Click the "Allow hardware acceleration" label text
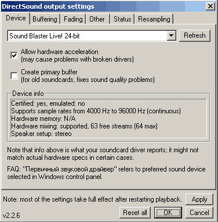This screenshot has height=222, width=218. pos(60,52)
